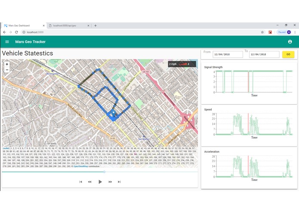Click the GO button
299x213 pixels.
[x=288, y=54]
